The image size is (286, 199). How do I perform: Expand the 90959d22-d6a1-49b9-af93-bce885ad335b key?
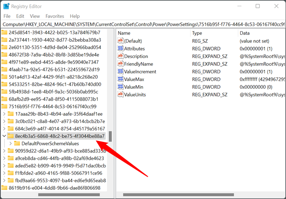click(4, 151)
